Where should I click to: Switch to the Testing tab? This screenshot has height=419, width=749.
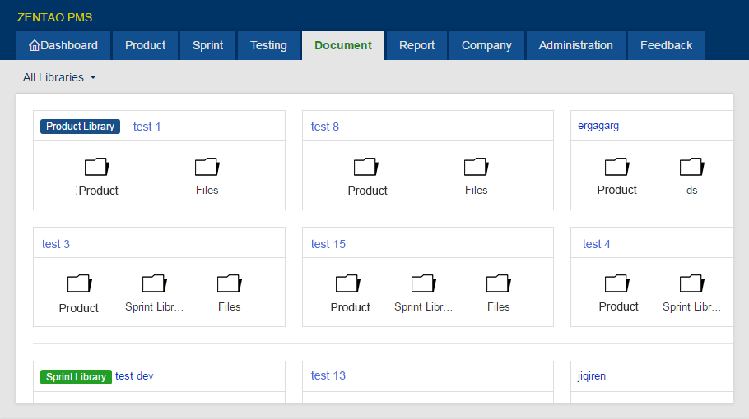pyautogui.click(x=268, y=46)
